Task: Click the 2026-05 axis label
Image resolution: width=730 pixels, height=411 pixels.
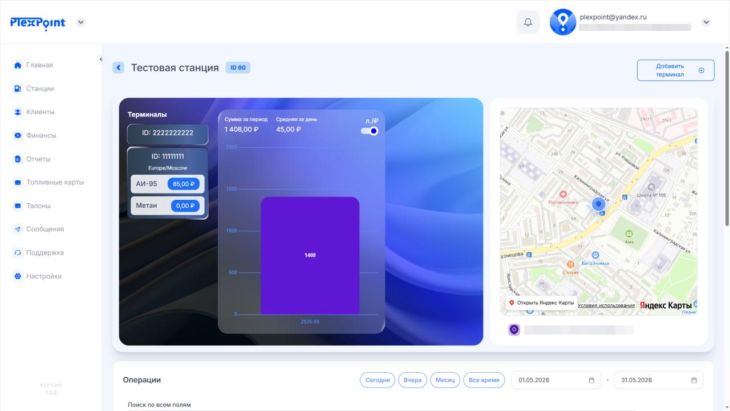Action: [310, 322]
